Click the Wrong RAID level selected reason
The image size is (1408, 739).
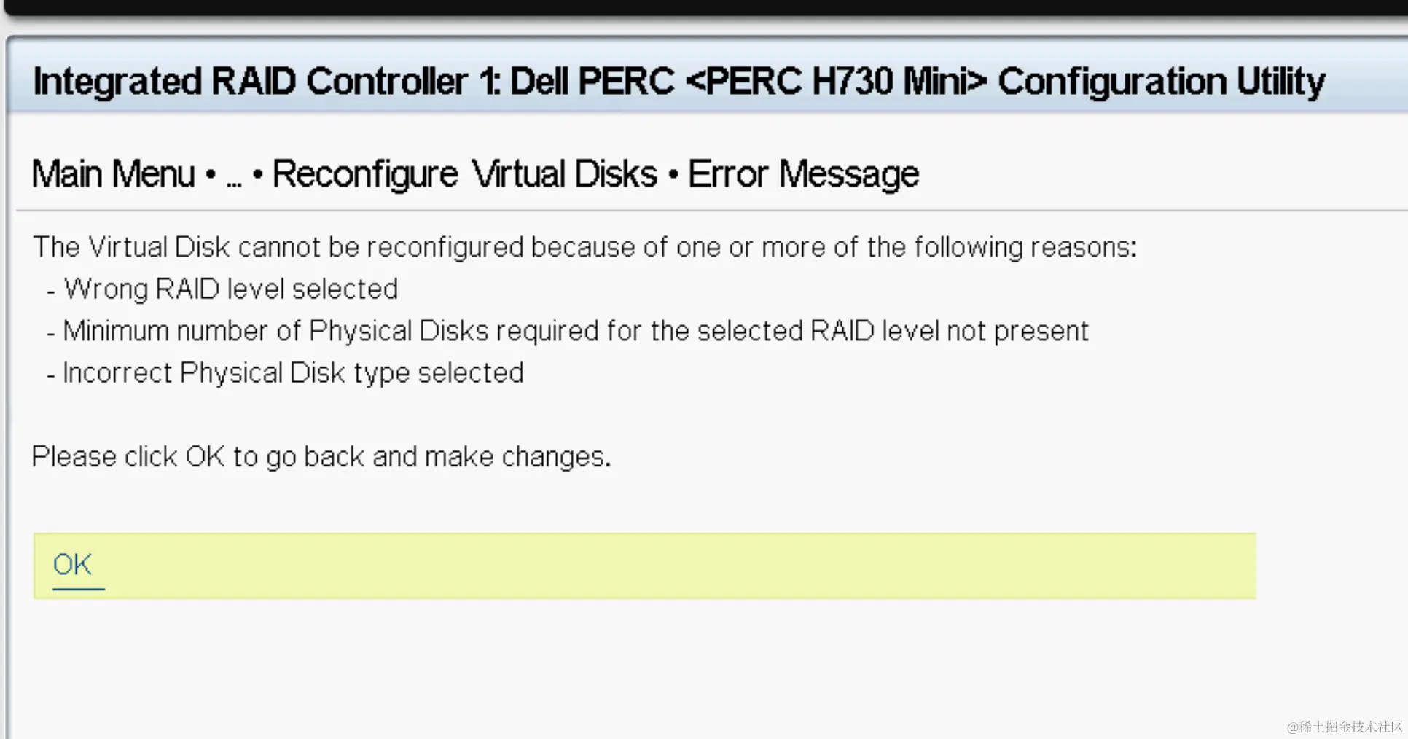coord(230,289)
